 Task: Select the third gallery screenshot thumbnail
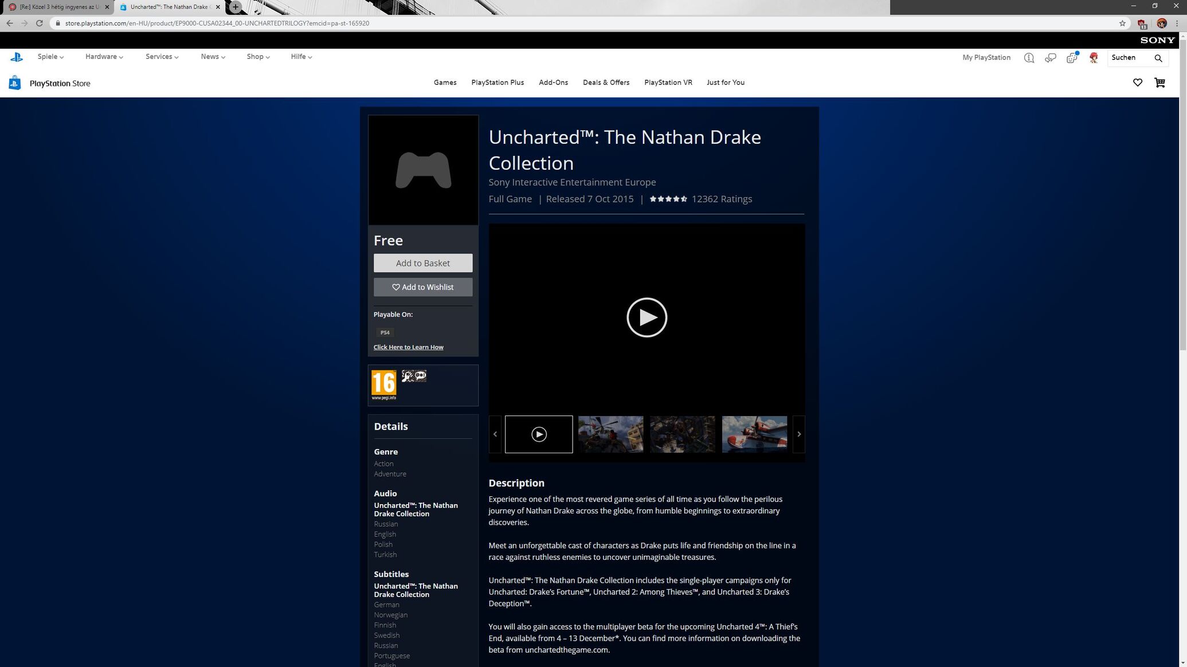coord(682,434)
